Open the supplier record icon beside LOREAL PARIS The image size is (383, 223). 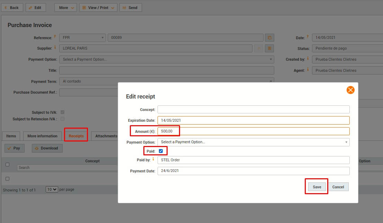(x=269, y=49)
